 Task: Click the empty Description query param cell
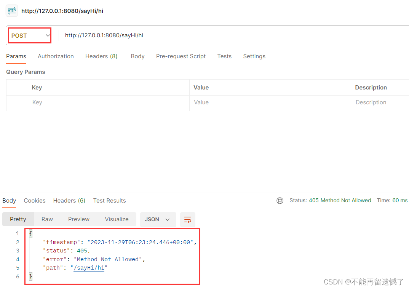pos(380,102)
